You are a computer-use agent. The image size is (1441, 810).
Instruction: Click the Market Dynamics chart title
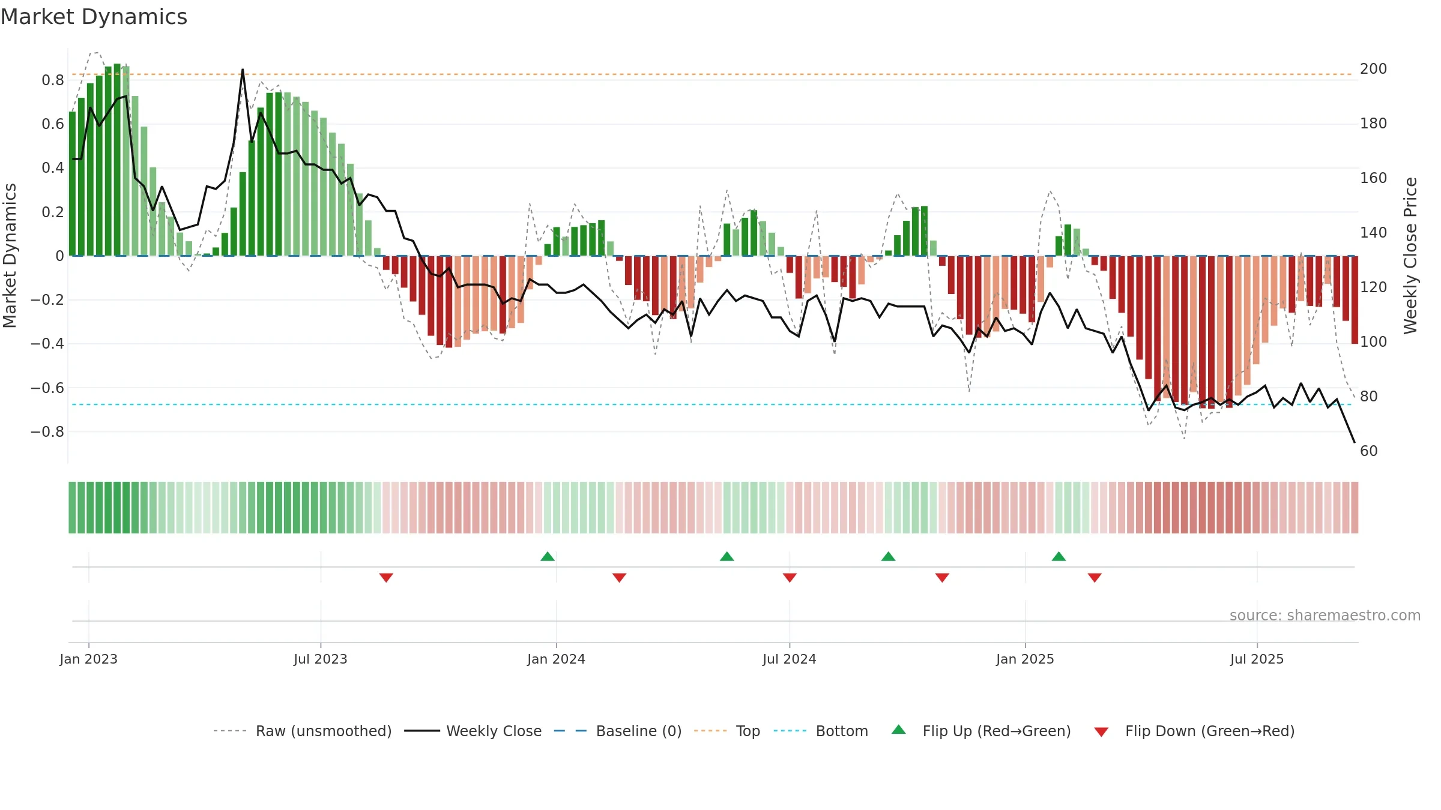point(94,17)
